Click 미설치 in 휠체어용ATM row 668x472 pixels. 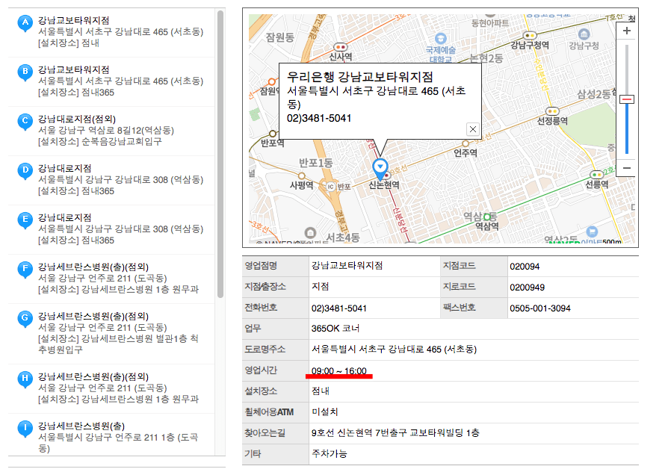coord(324,412)
